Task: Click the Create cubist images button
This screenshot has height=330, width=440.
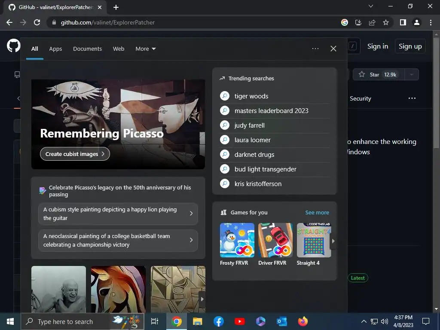Action: [75, 154]
